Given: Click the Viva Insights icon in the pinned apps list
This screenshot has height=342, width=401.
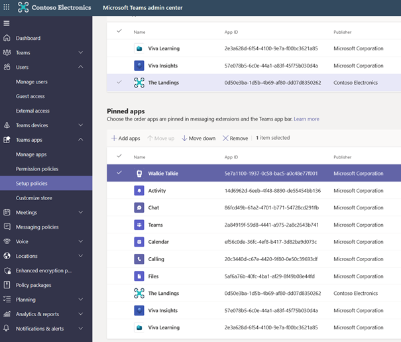Looking at the screenshot, I should pos(139,311).
